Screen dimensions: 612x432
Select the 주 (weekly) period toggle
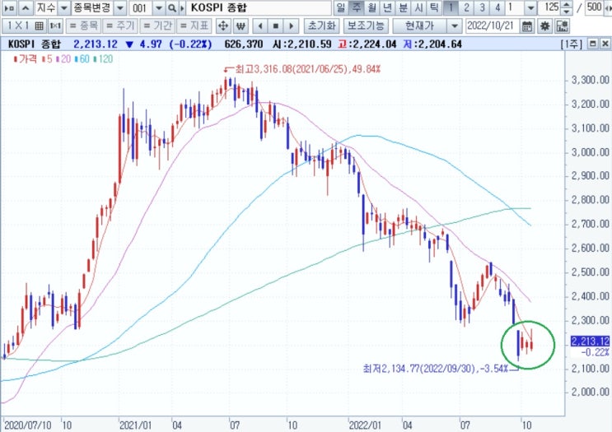357,7
